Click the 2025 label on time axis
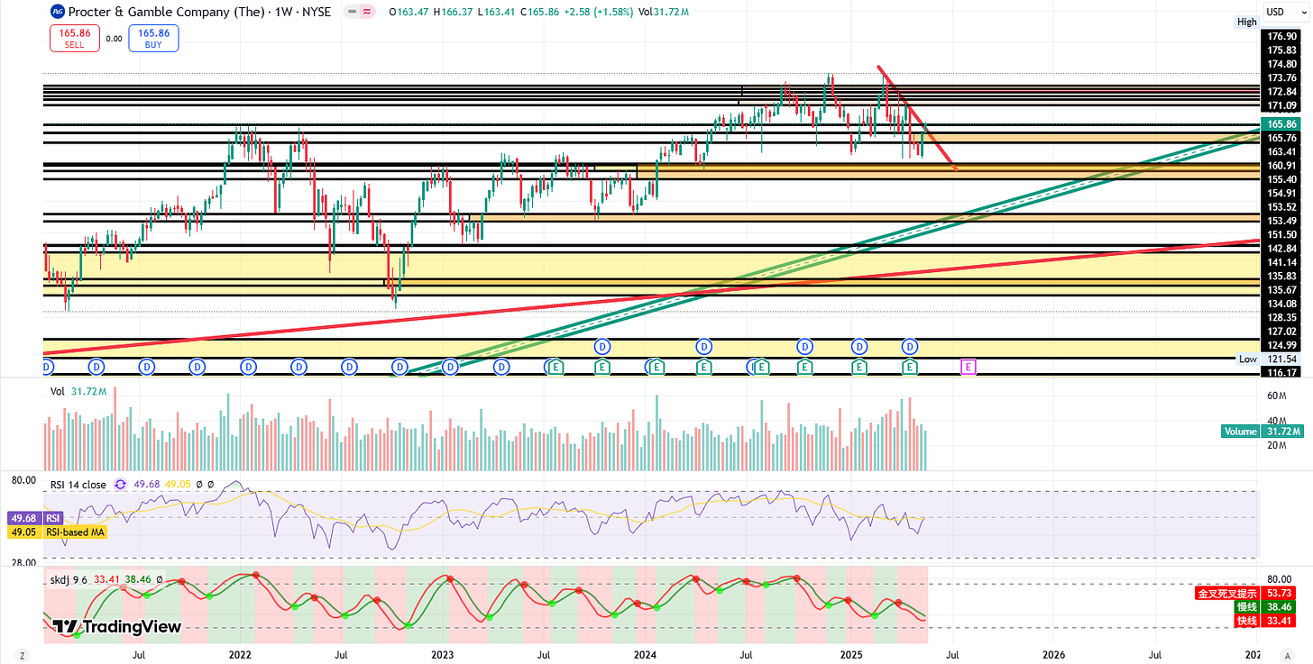 pos(852,653)
